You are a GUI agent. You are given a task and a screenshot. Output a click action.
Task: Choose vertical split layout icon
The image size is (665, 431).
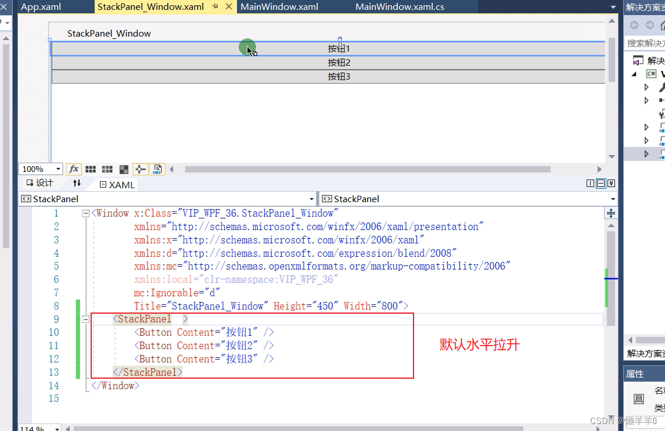pos(590,183)
